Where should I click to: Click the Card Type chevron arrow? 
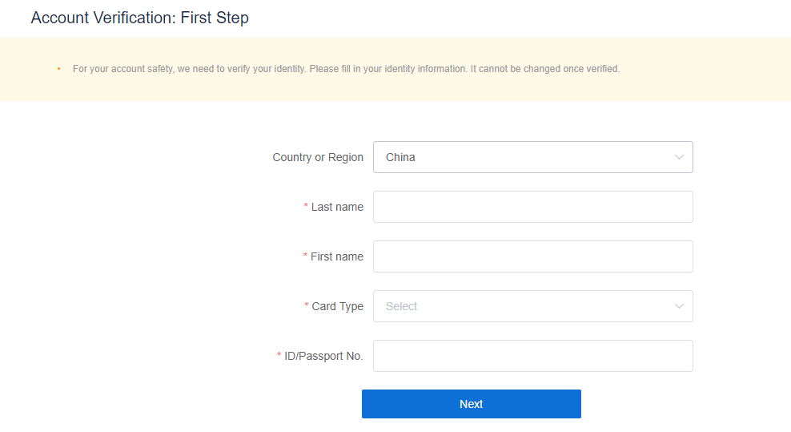pos(679,306)
